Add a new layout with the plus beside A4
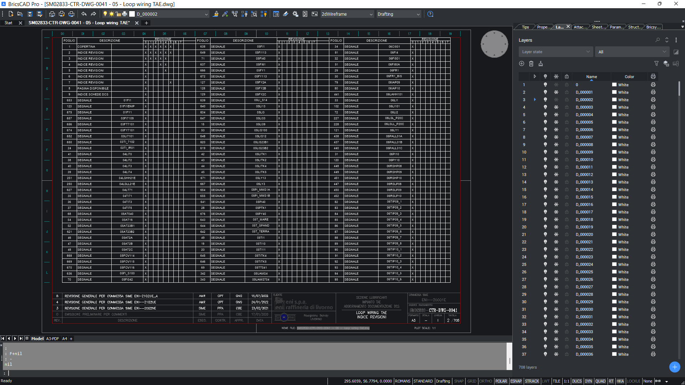Image resolution: width=685 pixels, height=385 pixels. 71,339
